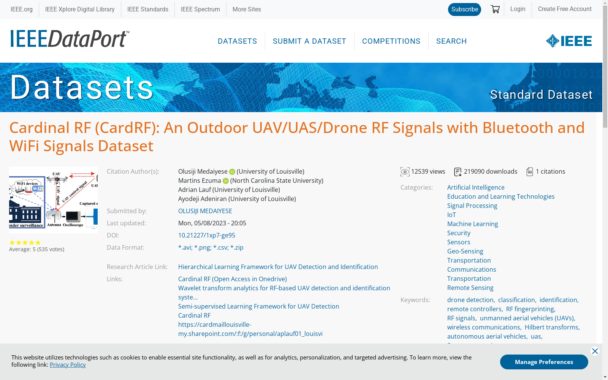Click the remote controllers keyword
The image size is (608, 380).
pyautogui.click(x=475, y=309)
